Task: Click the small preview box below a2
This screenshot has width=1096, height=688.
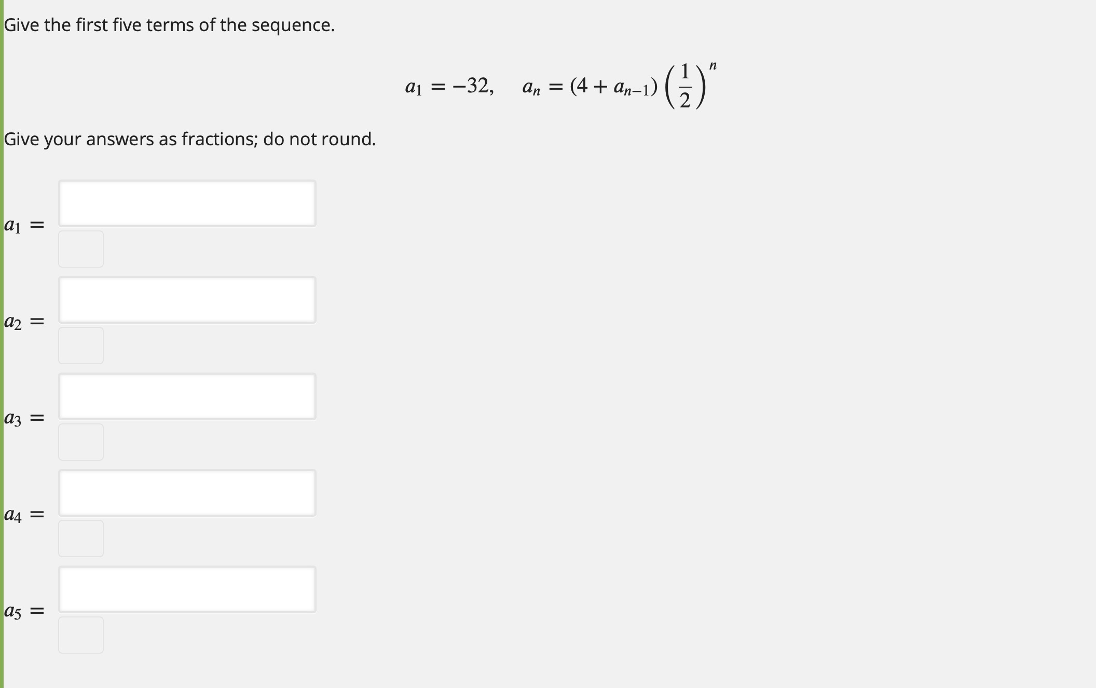Action: tap(81, 345)
